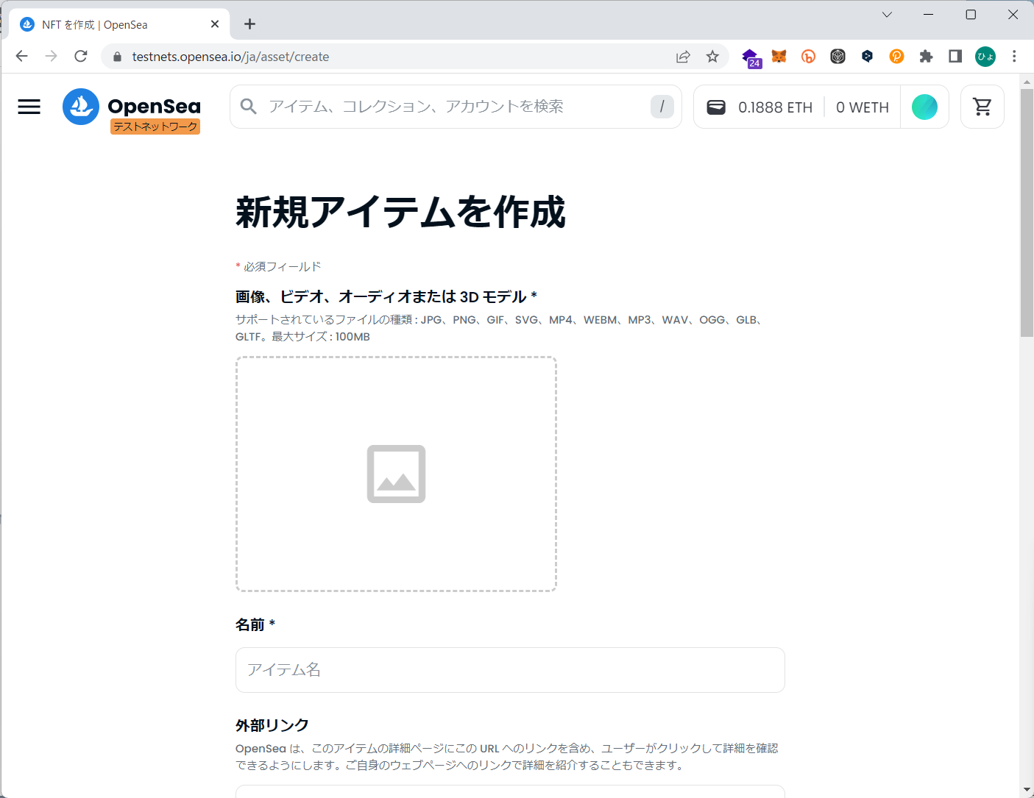Click the wallet icon beside ETH balance
Image resolution: width=1034 pixels, height=798 pixels.
click(716, 107)
